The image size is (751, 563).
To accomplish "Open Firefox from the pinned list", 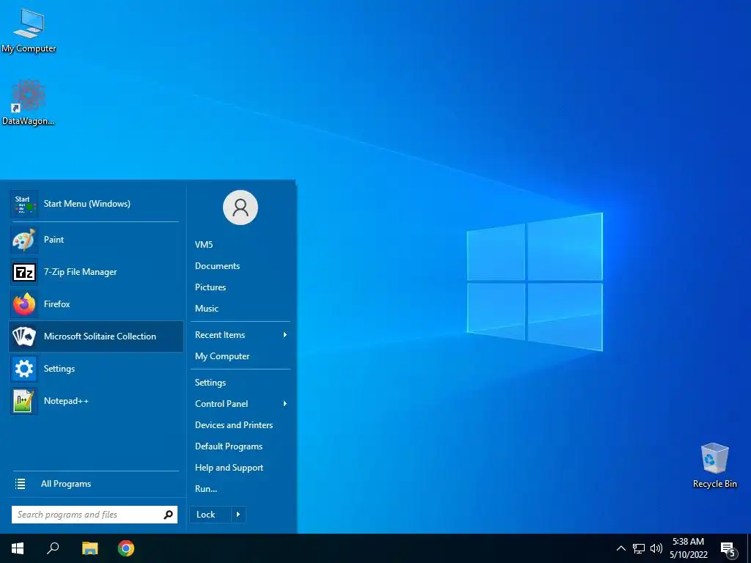I will coord(96,304).
